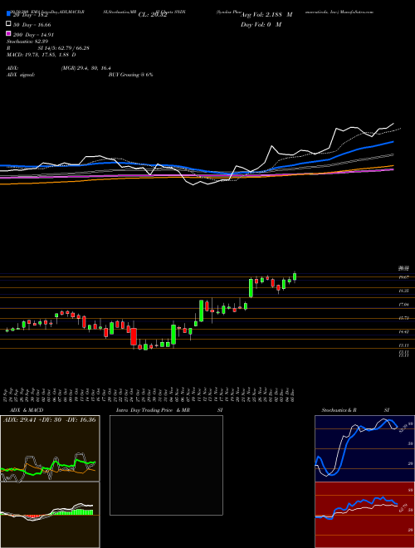Viewport: 415px width, 548px height.
Task: Click the blue 20 Day EMA legend swatch
Action: tap(8, 14)
